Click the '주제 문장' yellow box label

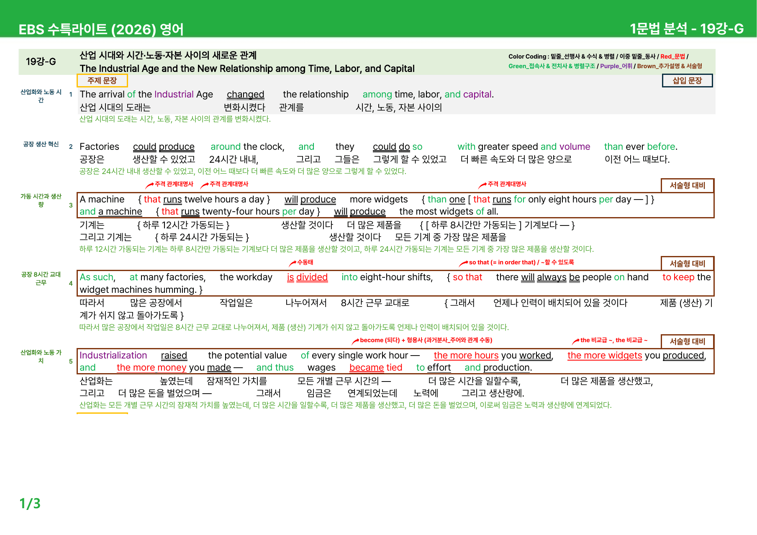(x=102, y=80)
